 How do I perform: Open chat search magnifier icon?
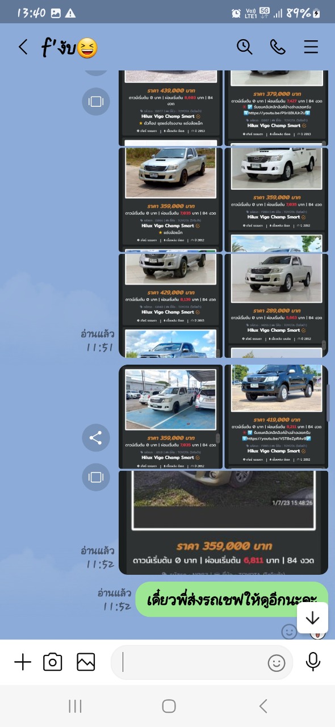pos(245,47)
